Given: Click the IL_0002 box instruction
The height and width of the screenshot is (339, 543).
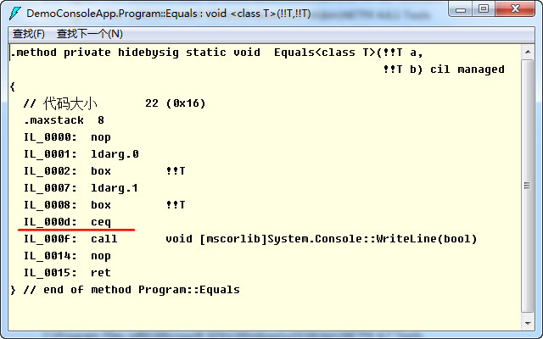Looking at the screenshot, I should coord(104,171).
